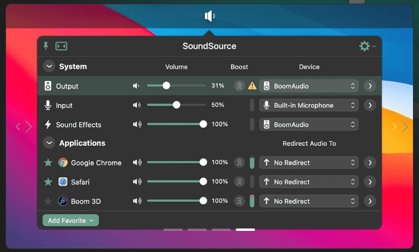
Task: Open the Output device BoomAudio dropdown
Action: [x=309, y=86]
